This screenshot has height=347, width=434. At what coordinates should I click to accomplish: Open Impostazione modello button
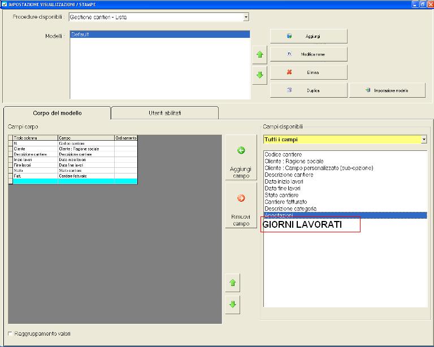387,90
